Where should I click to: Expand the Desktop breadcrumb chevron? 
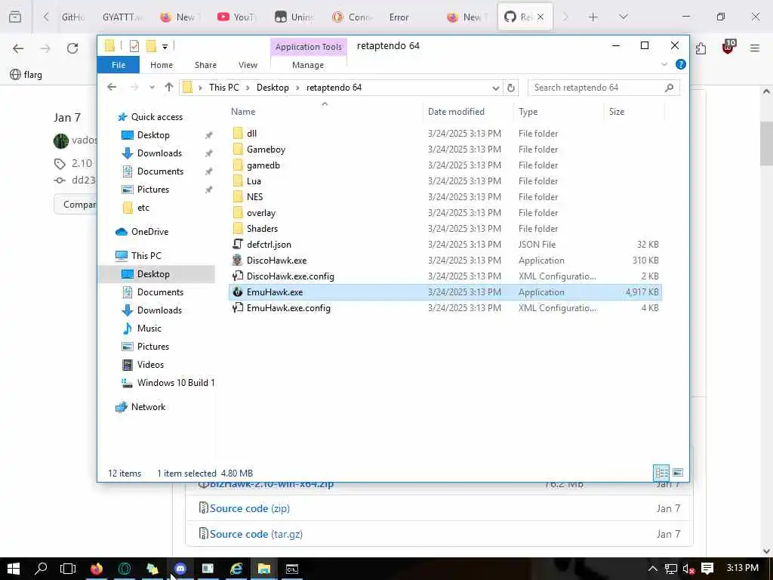[297, 88]
